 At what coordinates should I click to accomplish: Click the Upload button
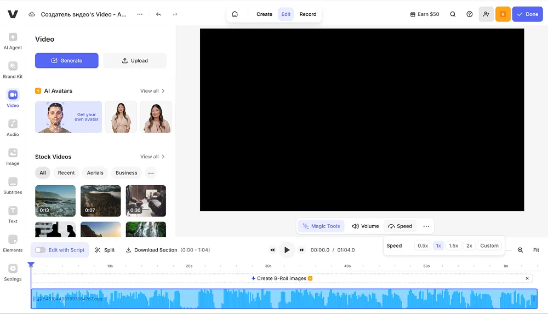point(135,61)
